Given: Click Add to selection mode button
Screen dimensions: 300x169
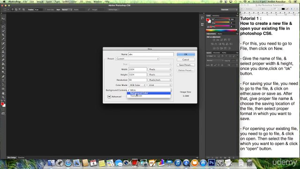Looking at the screenshot, I should tap(16, 9).
